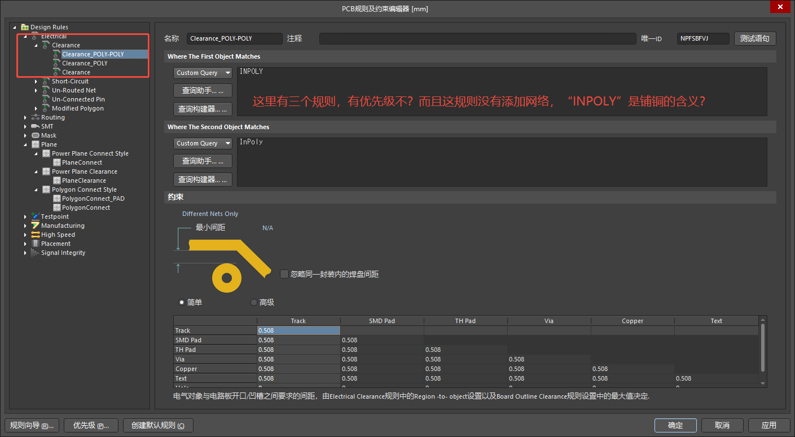Viewport: 795px width, 437px height.
Task: Click the Clearance_POLY-POLY rule icon
Action: pyautogui.click(x=56, y=54)
